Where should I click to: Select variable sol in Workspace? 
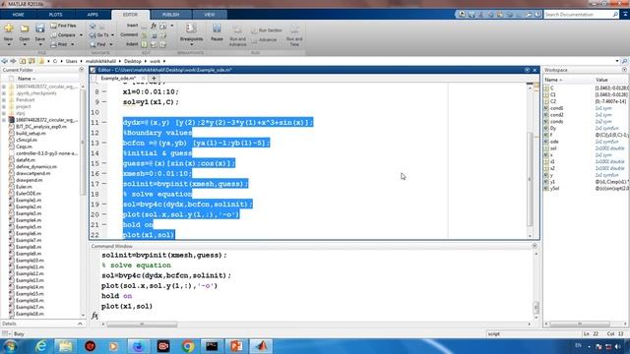pyautogui.click(x=553, y=148)
